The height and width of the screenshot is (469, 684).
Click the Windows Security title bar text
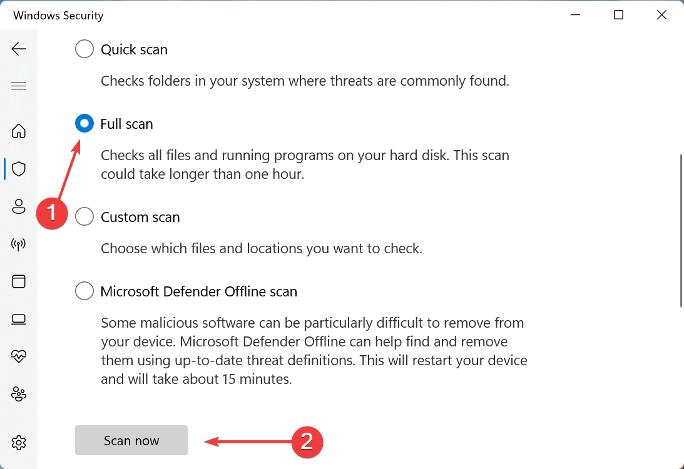(x=58, y=15)
